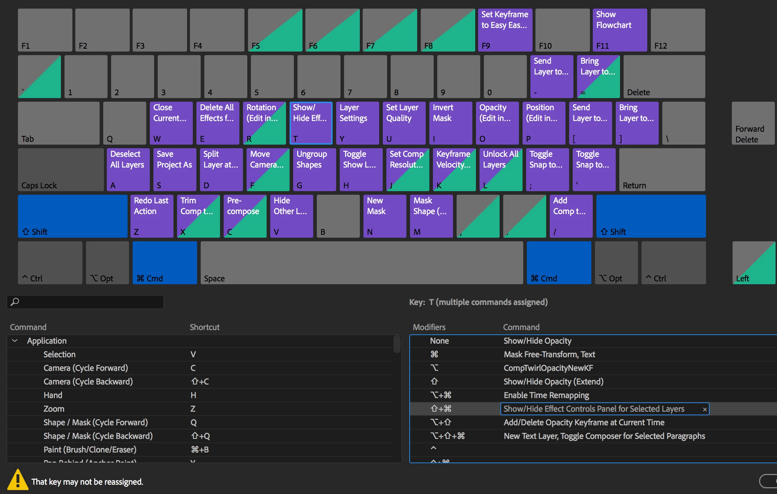Select the Enable Time Remapping modifier row
The width and height of the screenshot is (777, 494).
(546, 395)
